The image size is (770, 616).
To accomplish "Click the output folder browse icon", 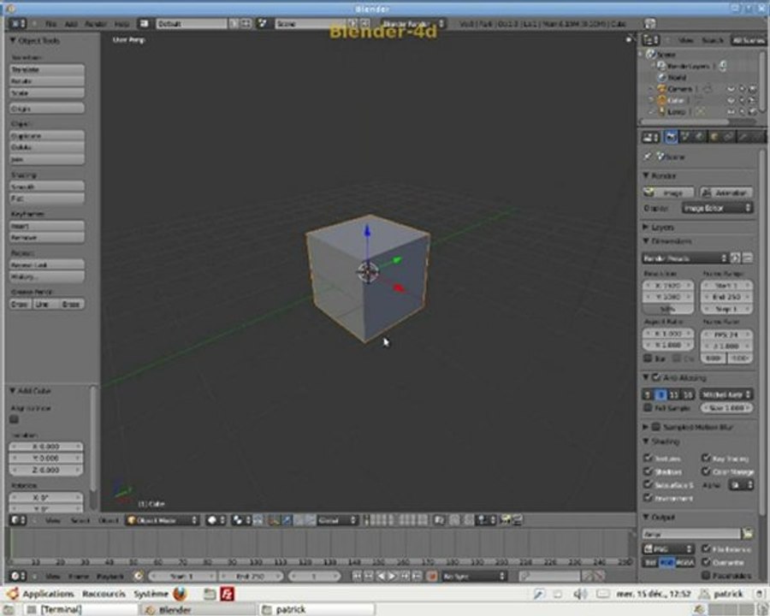I will pos(748,533).
